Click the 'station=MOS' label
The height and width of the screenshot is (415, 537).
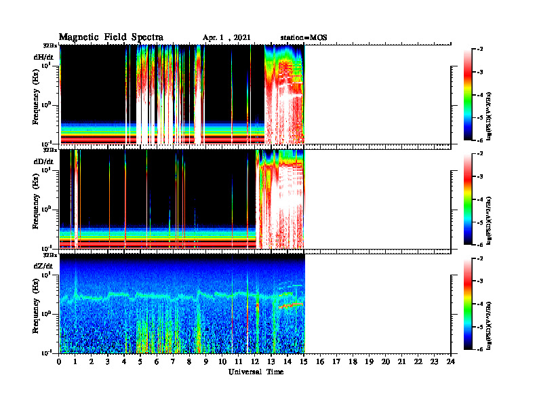click(x=304, y=38)
